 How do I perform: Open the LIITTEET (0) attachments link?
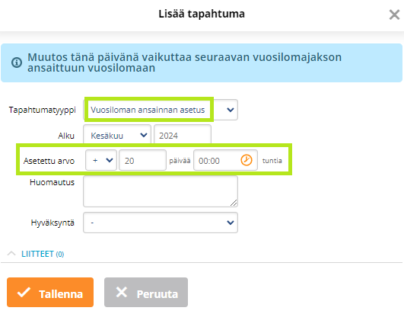(43, 254)
